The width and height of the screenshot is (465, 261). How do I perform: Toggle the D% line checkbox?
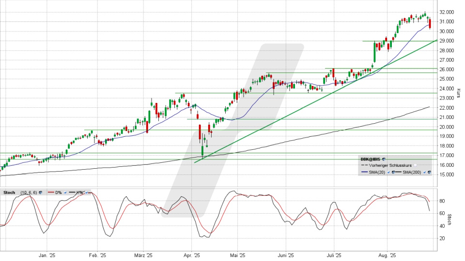[65, 192]
